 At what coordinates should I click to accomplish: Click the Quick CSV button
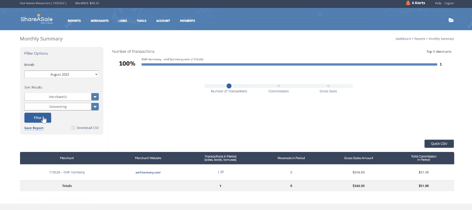click(439, 144)
